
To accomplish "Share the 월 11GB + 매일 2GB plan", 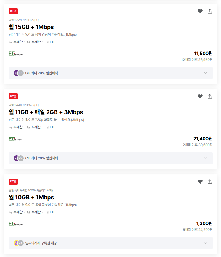I will point(210,96).
